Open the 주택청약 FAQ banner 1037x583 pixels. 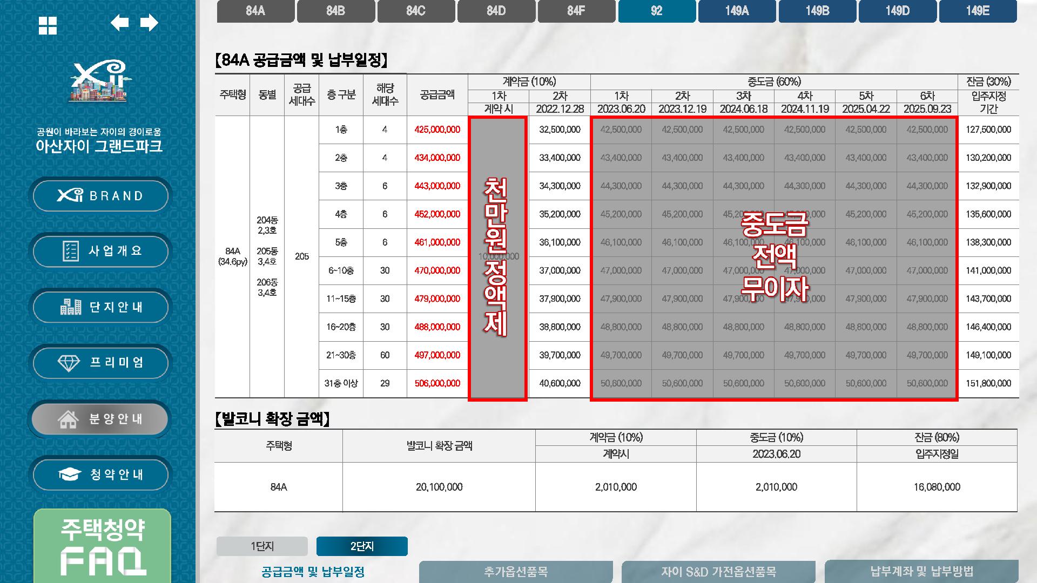tap(102, 546)
